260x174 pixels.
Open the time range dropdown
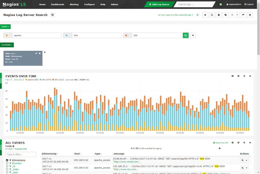tap(175, 15)
